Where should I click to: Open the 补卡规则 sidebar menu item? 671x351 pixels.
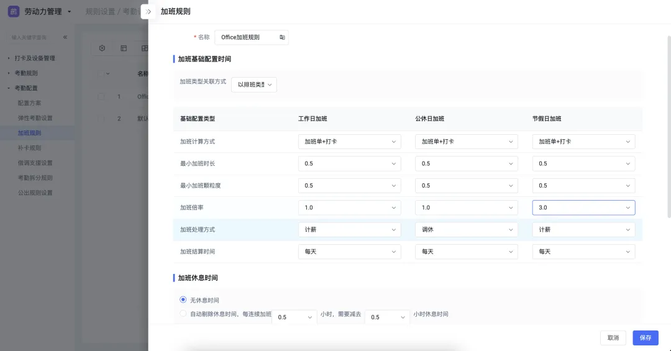pos(30,148)
